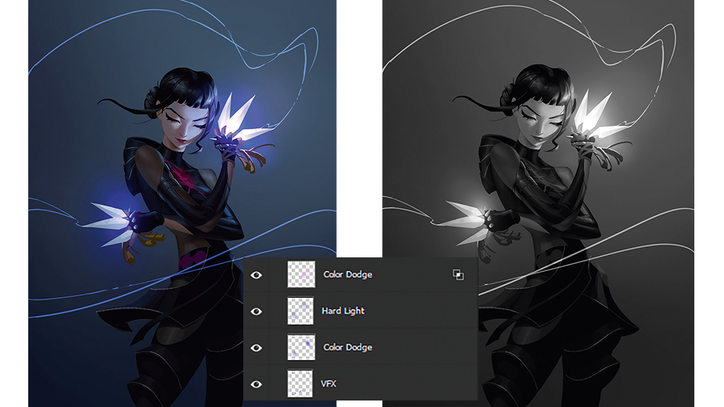This screenshot has height=407, width=724.
Task: Toggle the VFX layer eye icon
Action: (x=256, y=384)
